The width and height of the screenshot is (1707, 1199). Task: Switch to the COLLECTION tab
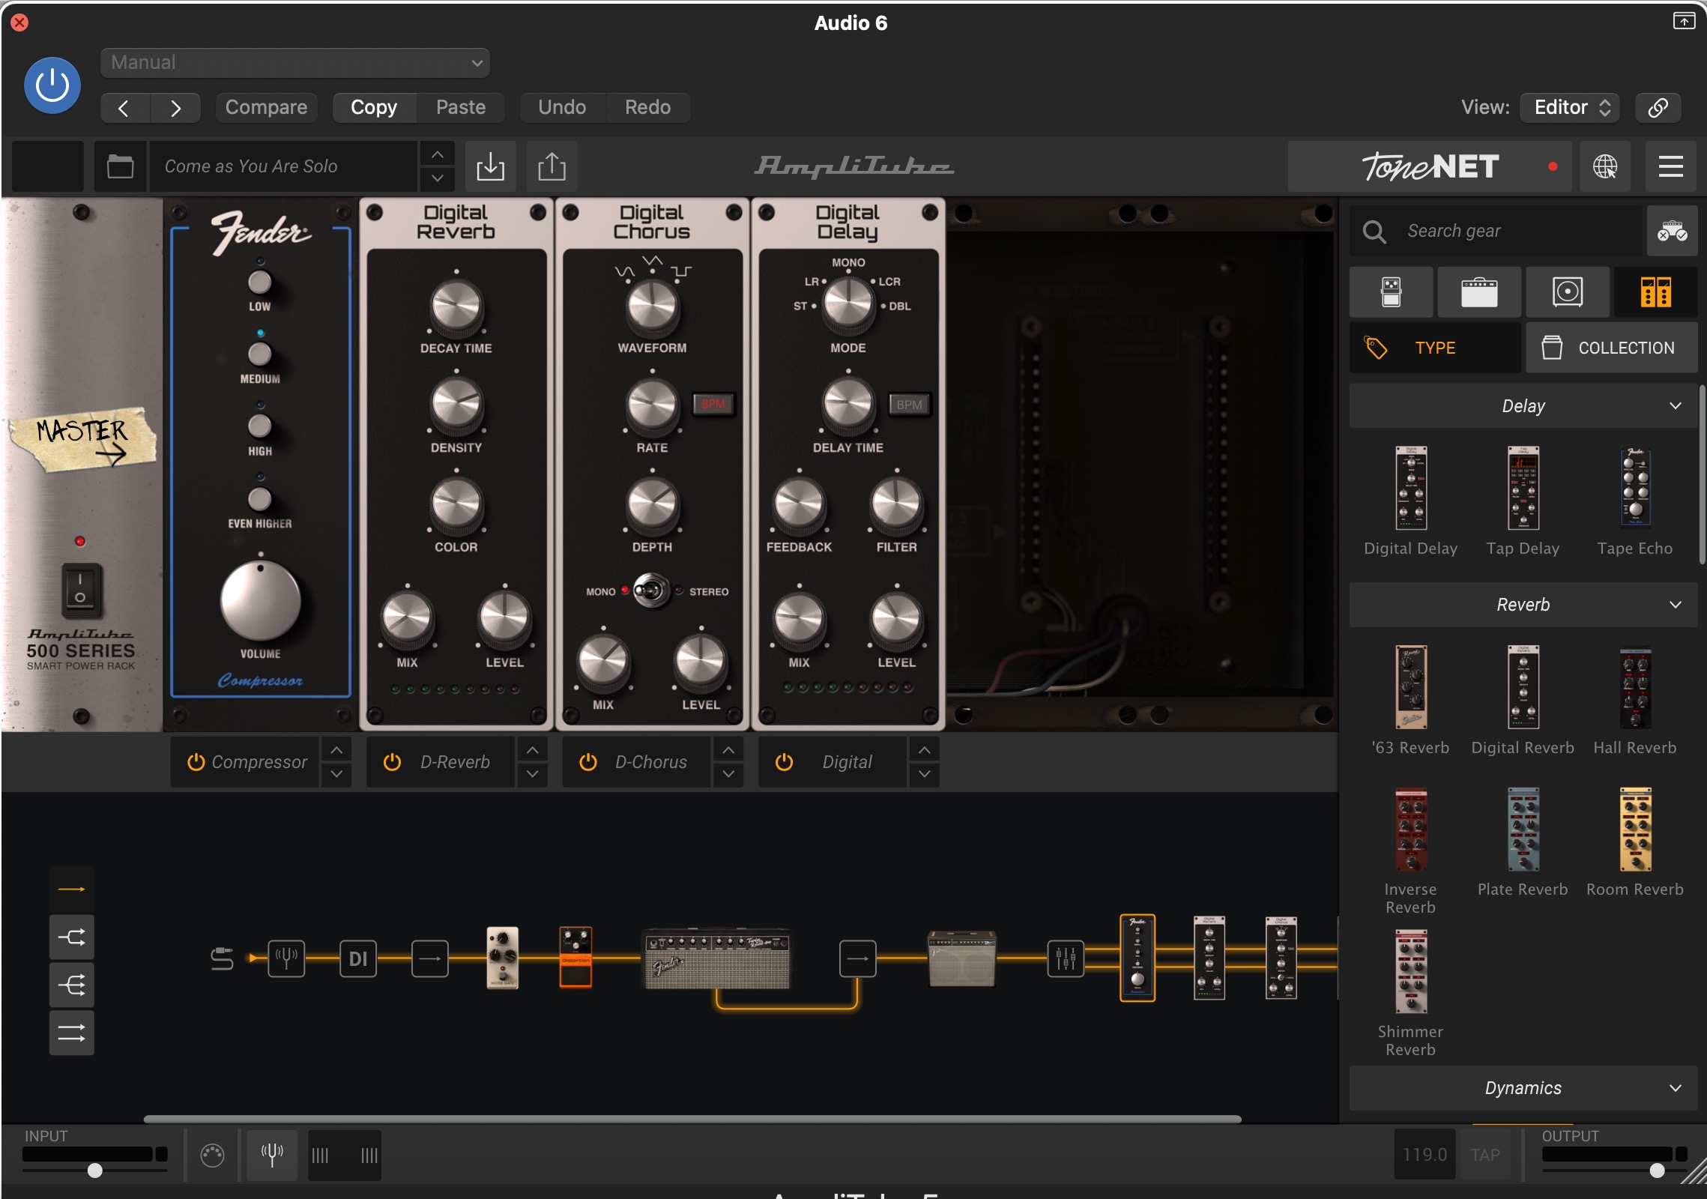[x=1612, y=348]
